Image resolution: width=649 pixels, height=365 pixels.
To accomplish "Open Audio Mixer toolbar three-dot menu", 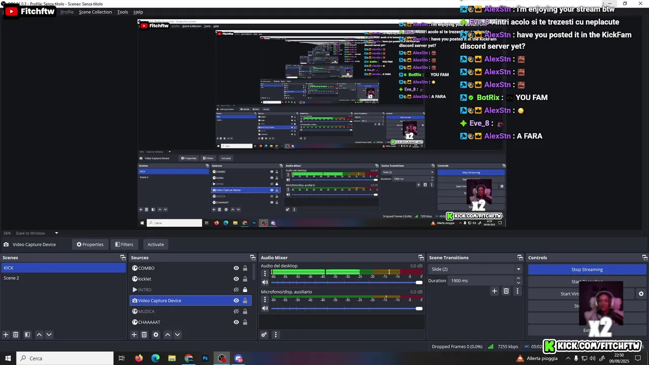I will (x=276, y=335).
